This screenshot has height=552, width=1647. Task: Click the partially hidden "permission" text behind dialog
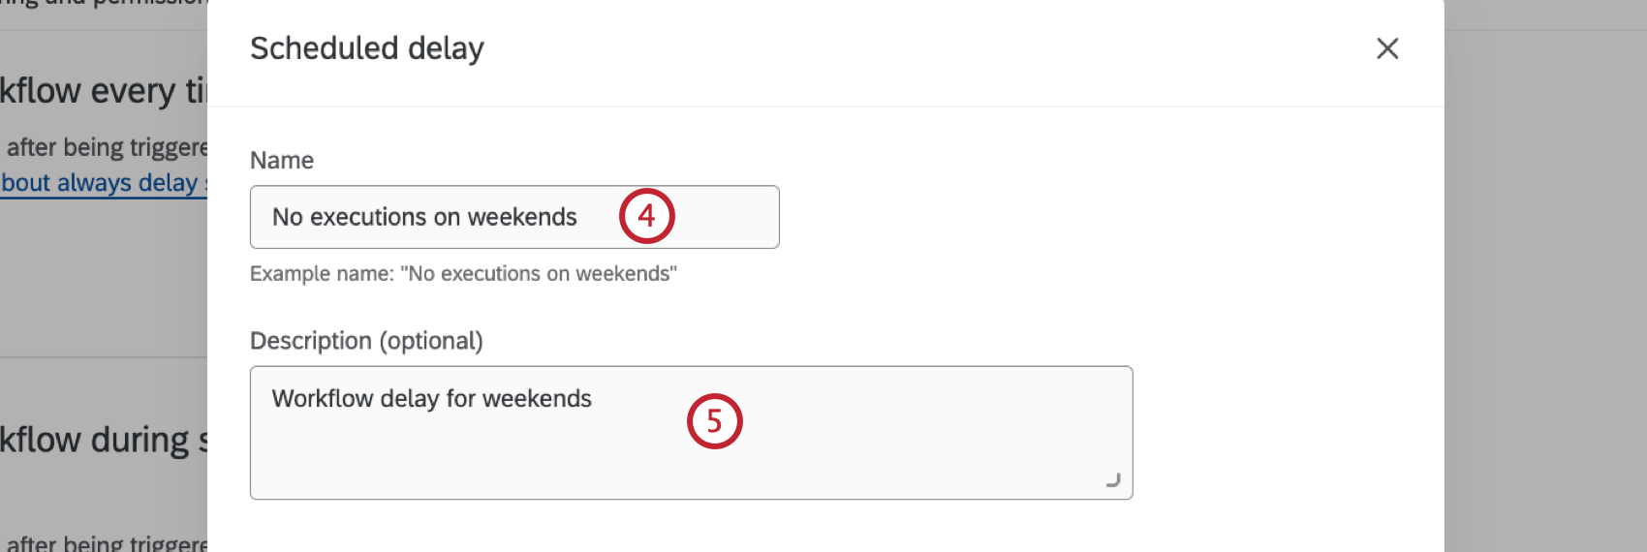click(145, 4)
